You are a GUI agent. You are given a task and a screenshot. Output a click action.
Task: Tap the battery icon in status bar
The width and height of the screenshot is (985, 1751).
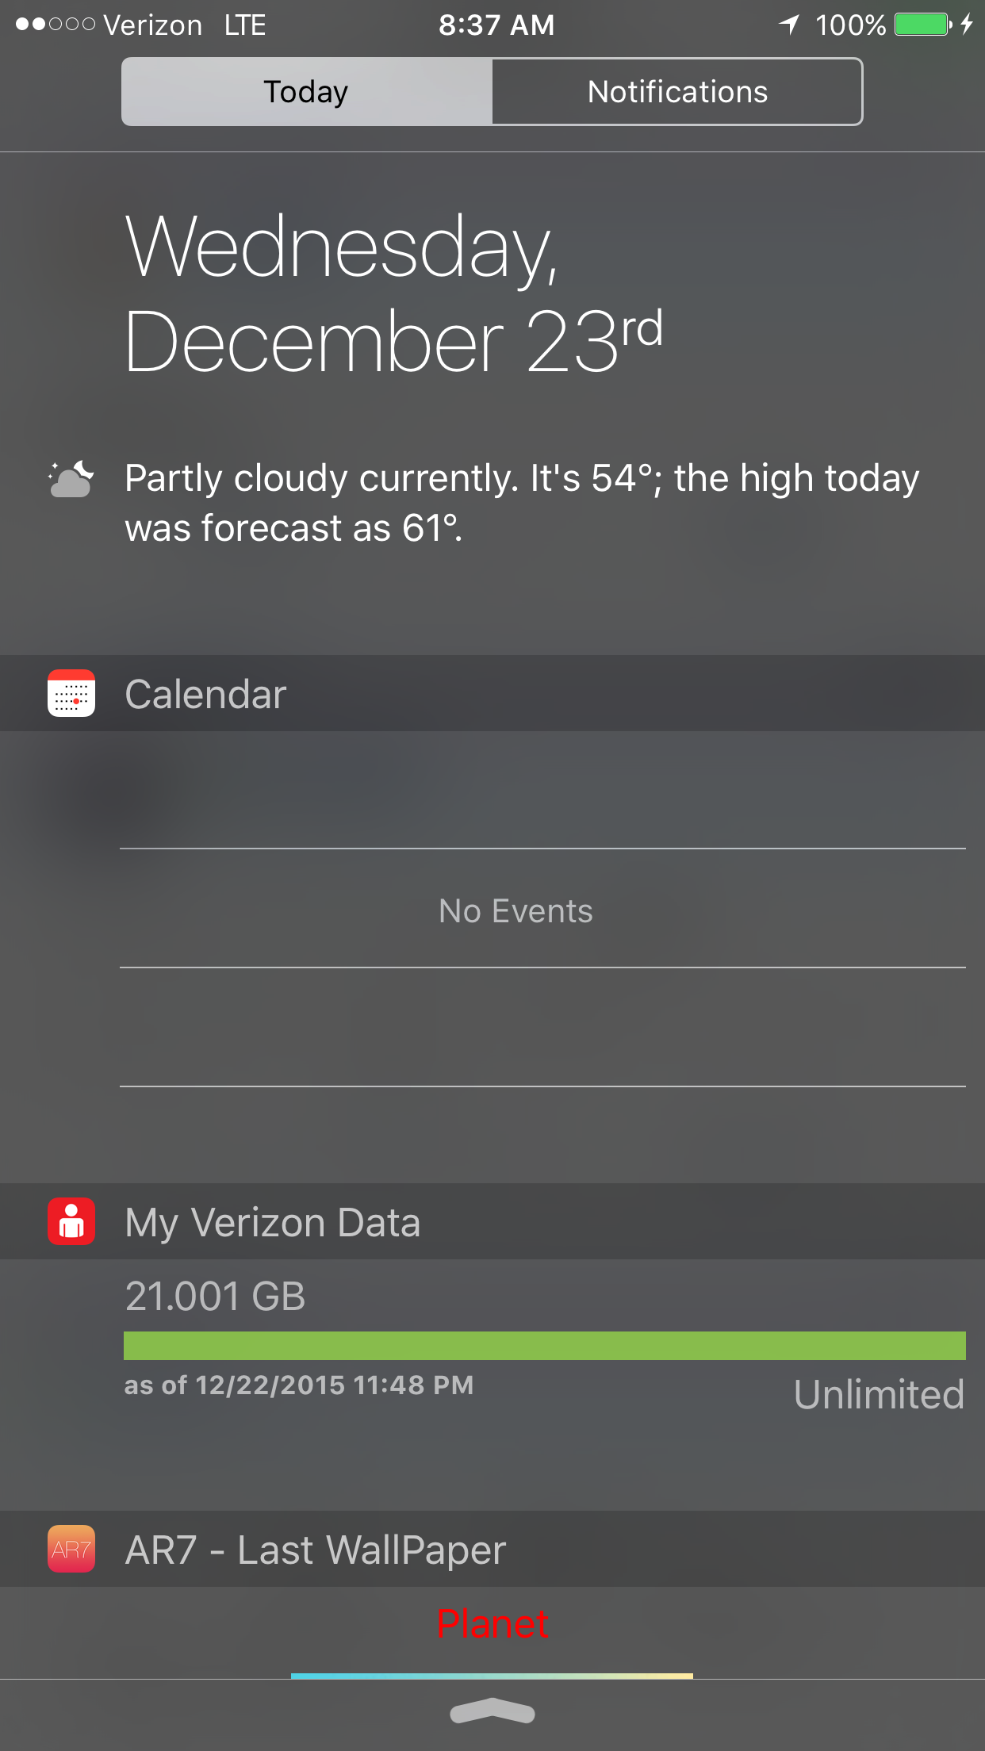point(923,25)
